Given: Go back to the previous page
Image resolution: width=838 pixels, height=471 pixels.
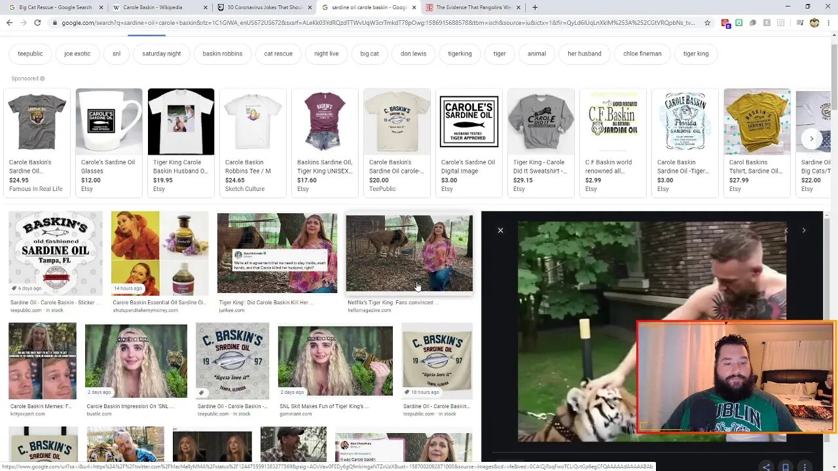Looking at the screenshot, I should (x=9, y=22).
